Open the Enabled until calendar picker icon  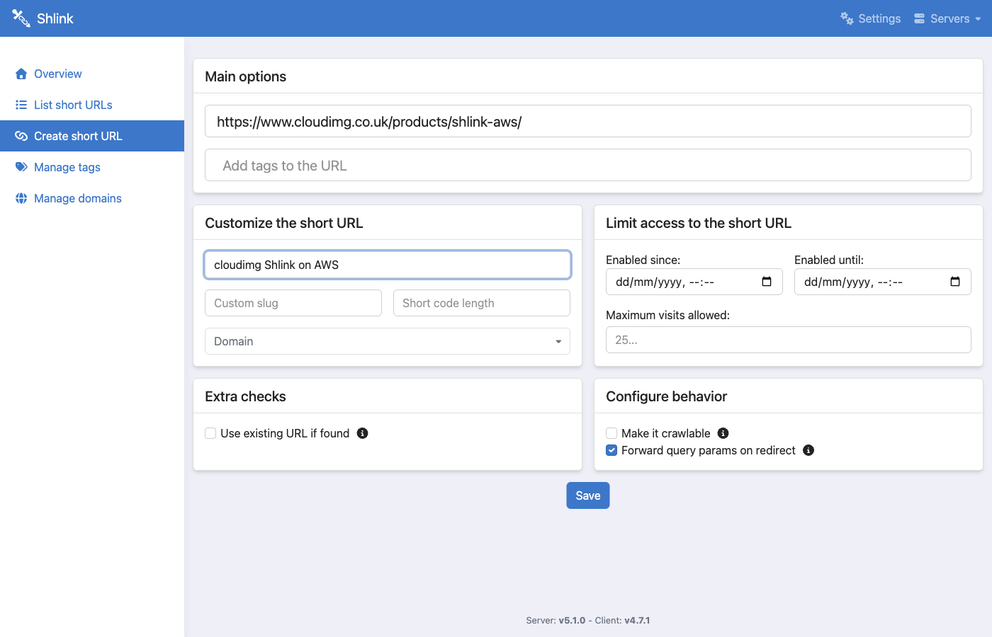click(955, 282)
